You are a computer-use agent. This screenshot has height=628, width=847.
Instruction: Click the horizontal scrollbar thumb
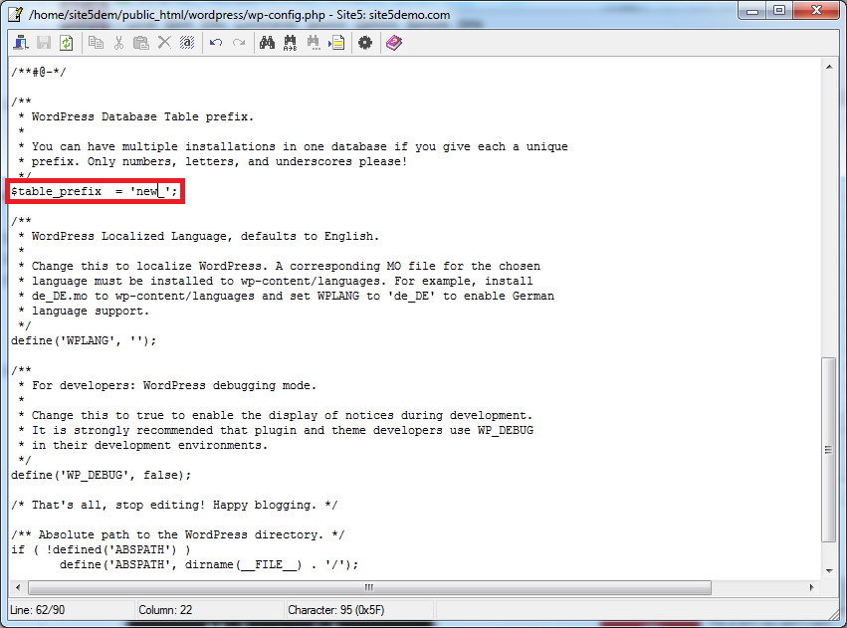click(x=369, y=587)
